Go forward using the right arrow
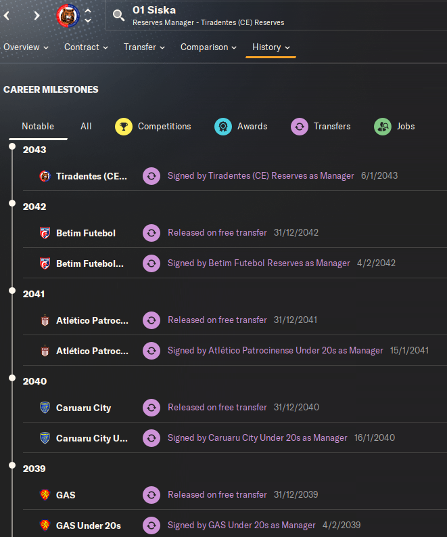This screenshot has width=447, height=537. [37, 15]
